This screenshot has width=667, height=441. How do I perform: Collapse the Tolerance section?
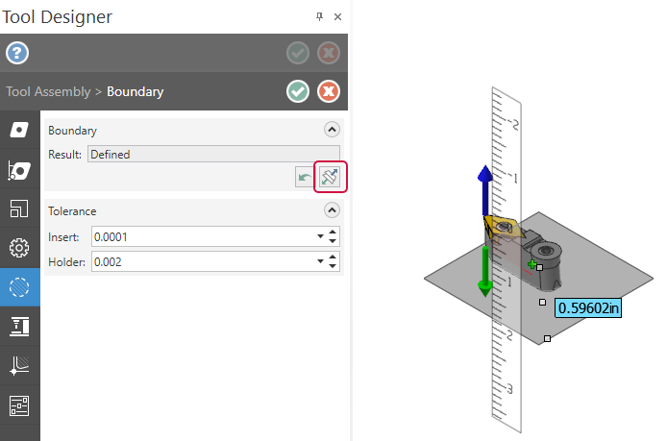click(x=332, y=210)
